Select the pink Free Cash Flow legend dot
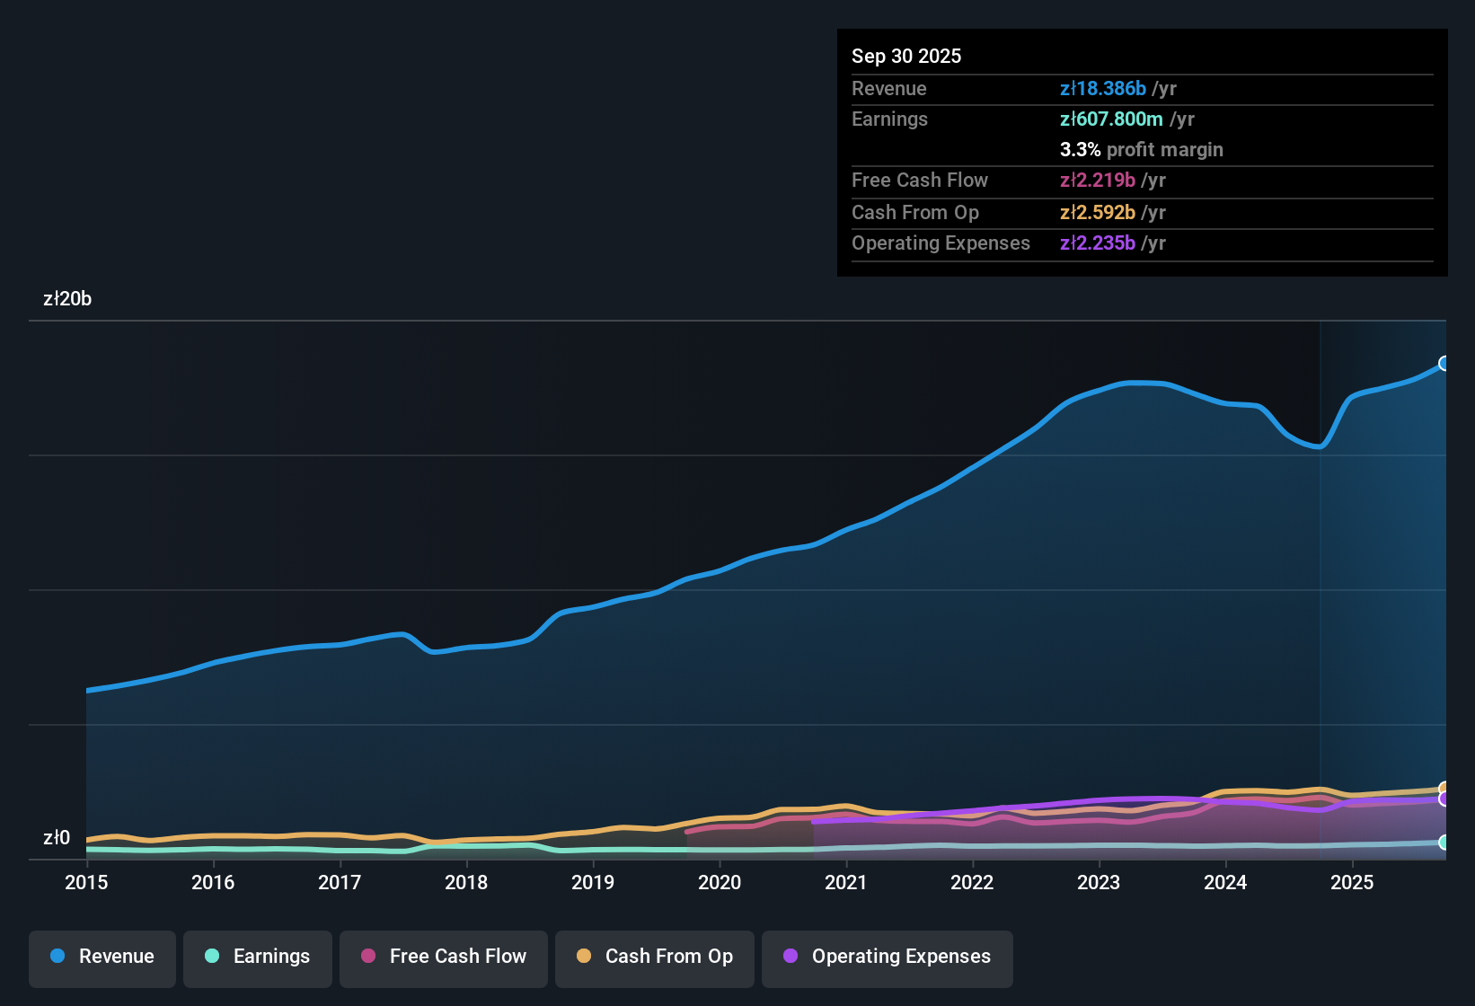 click(x=367, y=957)
